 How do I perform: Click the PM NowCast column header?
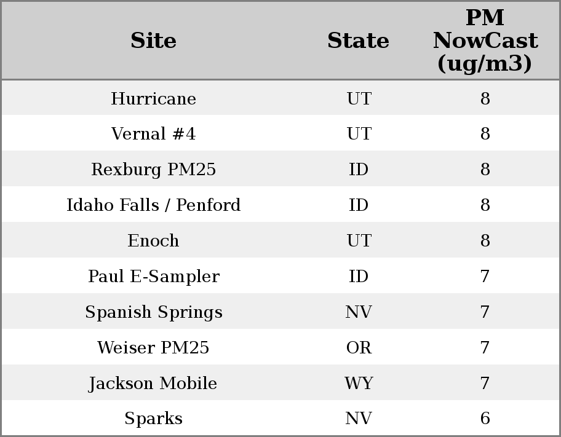(485, 41)
